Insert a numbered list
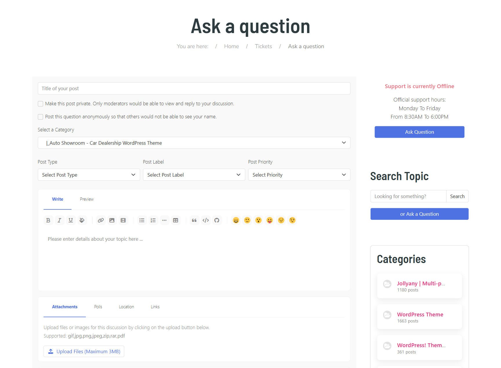 153,220
